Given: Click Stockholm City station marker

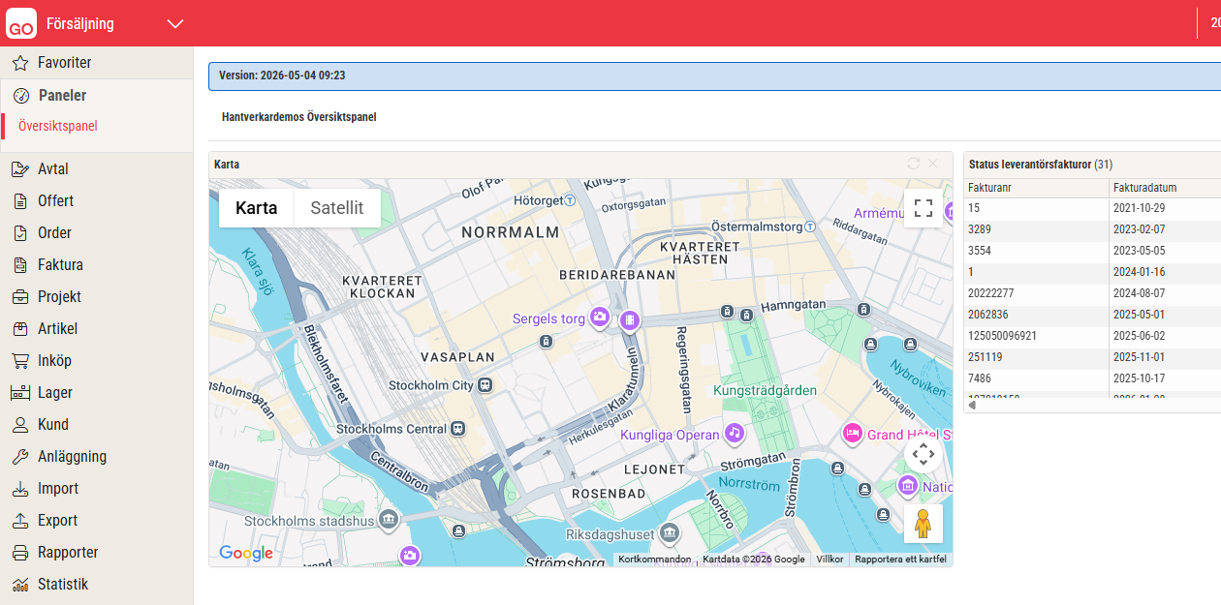Looking at the screenshot, I should click(x=485, y=385).
